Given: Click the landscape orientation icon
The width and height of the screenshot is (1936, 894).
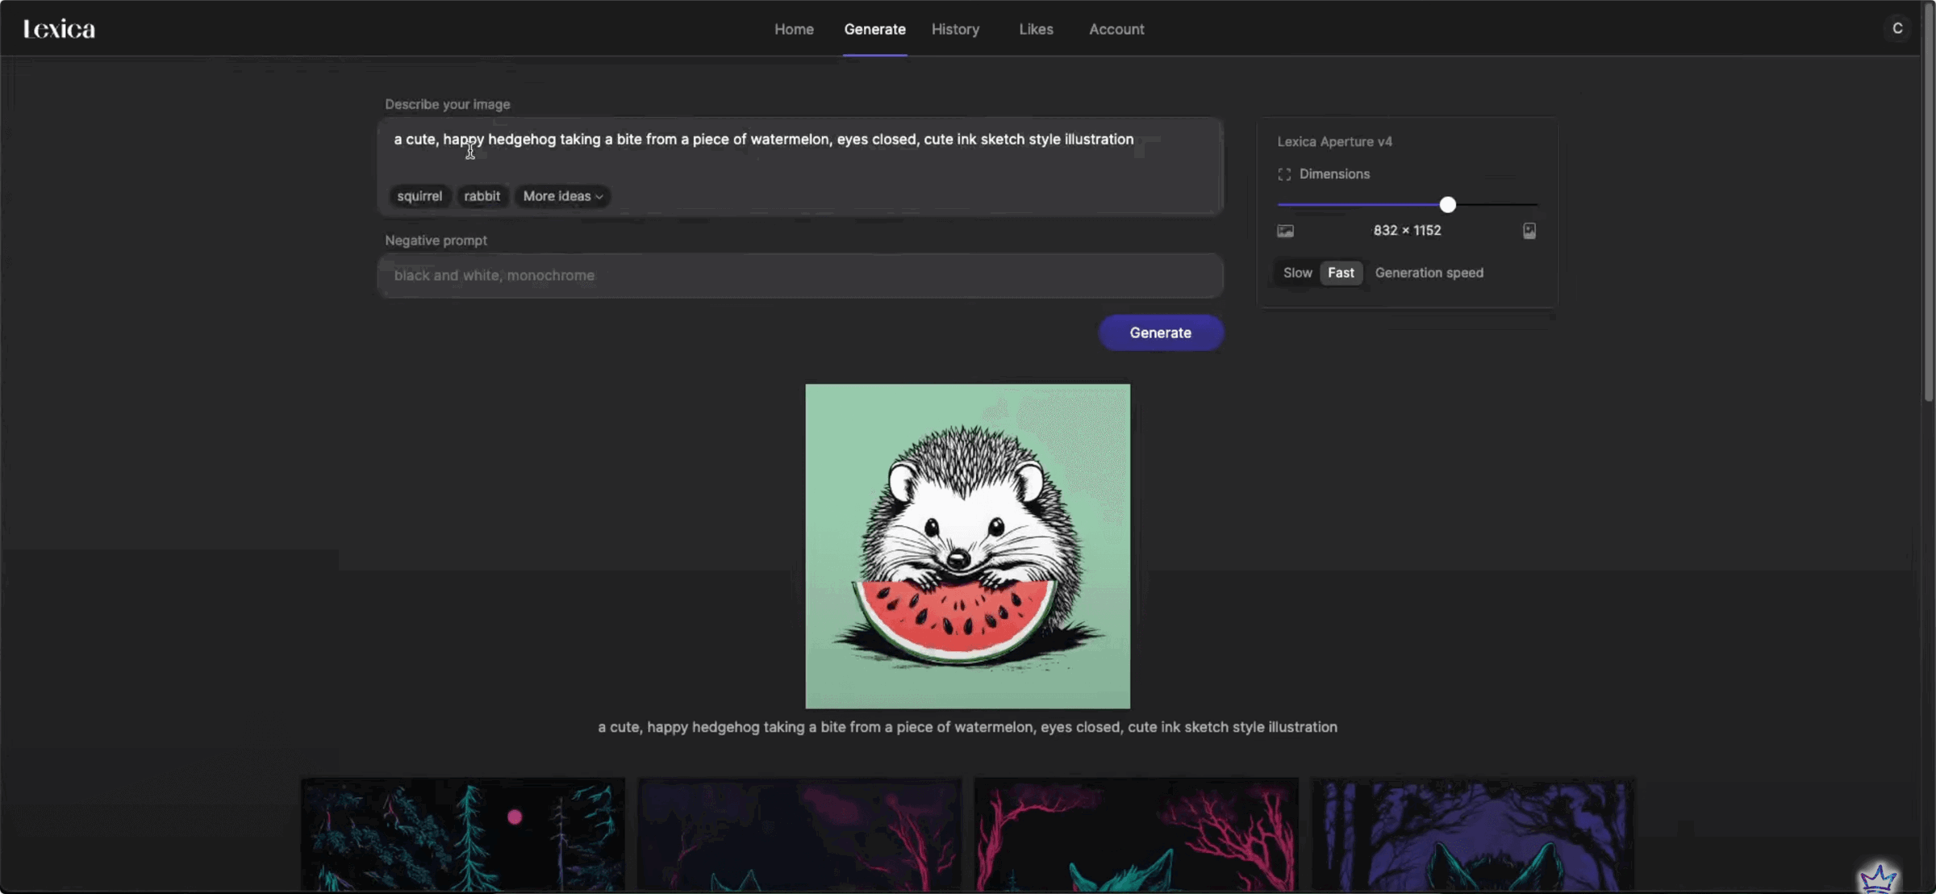Looking at the screenshot, I should [1285, 231].
